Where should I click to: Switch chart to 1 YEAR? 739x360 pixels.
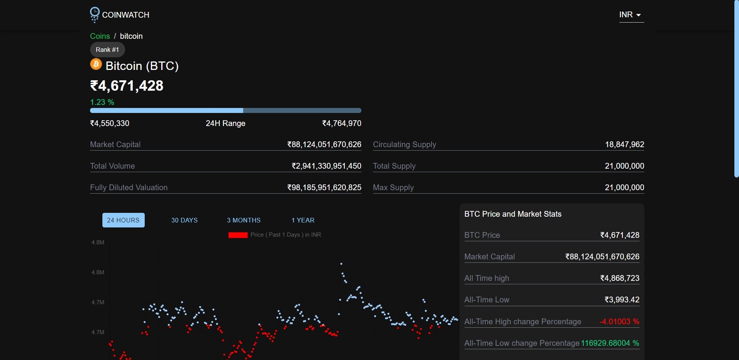point(303,220)
